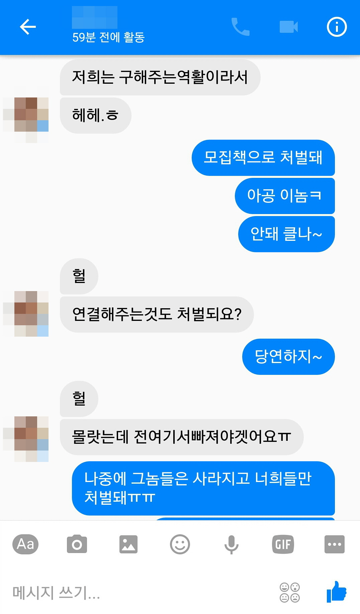Expand more options with three-dot button

click(x=335, y=544)
